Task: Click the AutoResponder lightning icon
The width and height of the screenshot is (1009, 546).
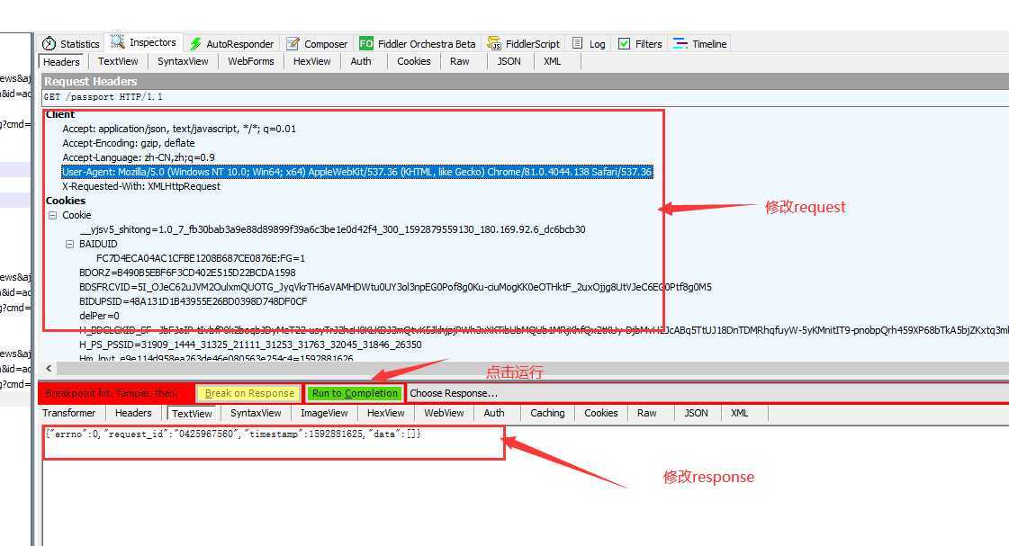Action: [195, 44]
